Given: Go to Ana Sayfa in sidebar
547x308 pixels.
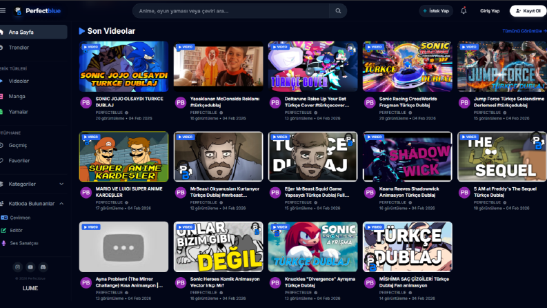Looking at the screenshot, I should pos(34,32).
